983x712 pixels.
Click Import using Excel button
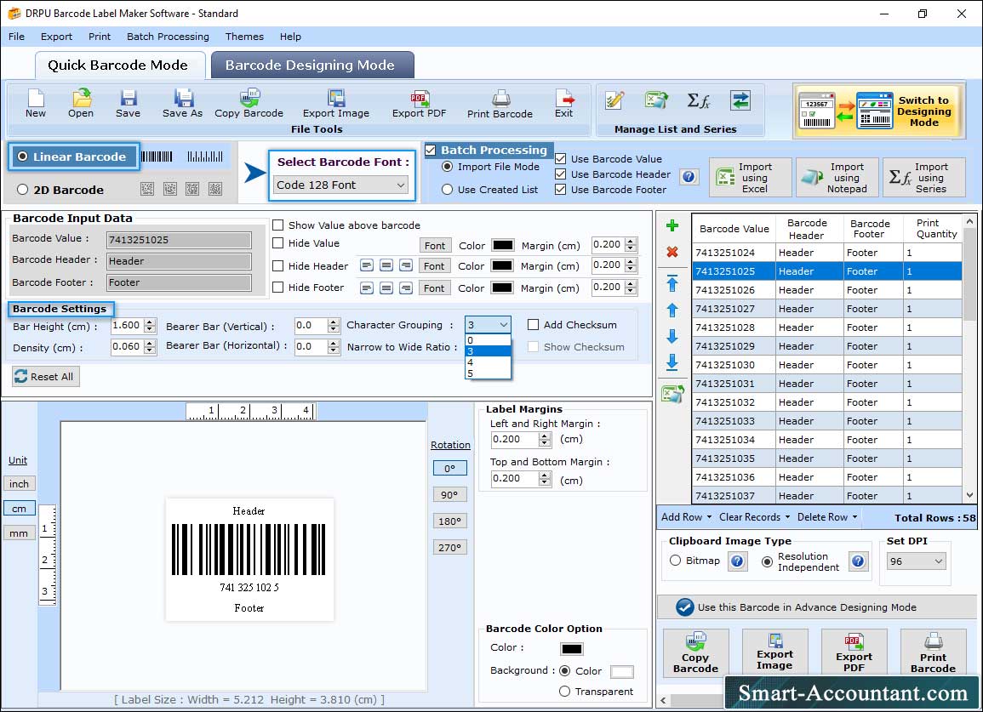tap(751, 178)
